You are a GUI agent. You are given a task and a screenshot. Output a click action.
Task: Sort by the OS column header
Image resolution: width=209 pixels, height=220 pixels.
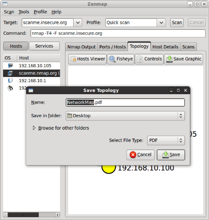coord(10,58)
